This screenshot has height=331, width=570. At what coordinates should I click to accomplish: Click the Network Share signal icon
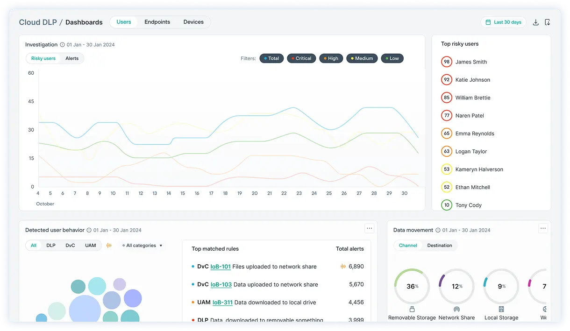coord(456,309)
